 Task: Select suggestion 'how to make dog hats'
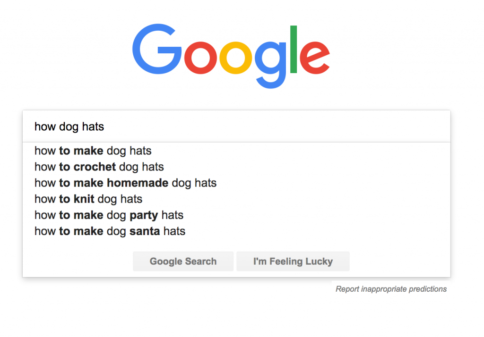click(236, 151)
